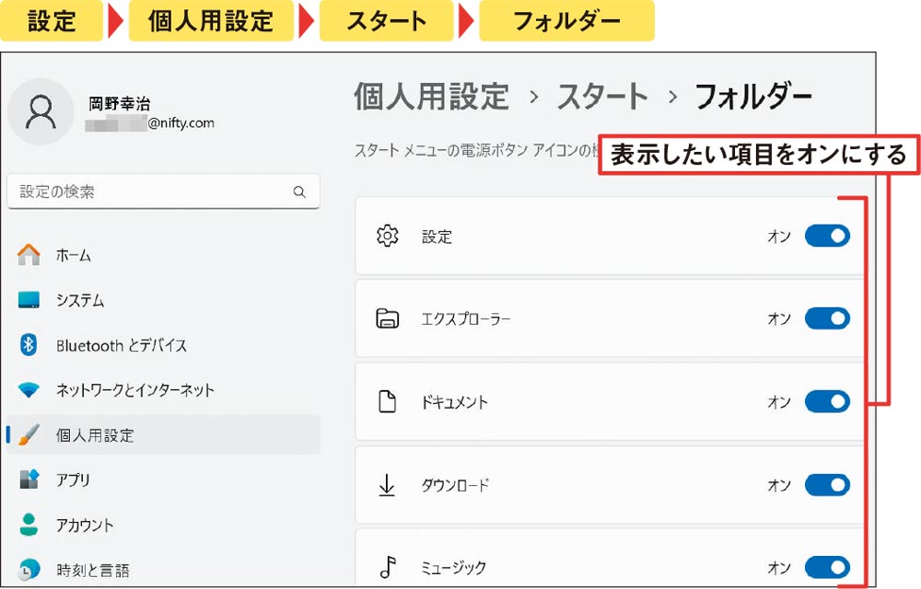Click the personalization paintbrush icon

pyautogui.click(x=29, y=434)
